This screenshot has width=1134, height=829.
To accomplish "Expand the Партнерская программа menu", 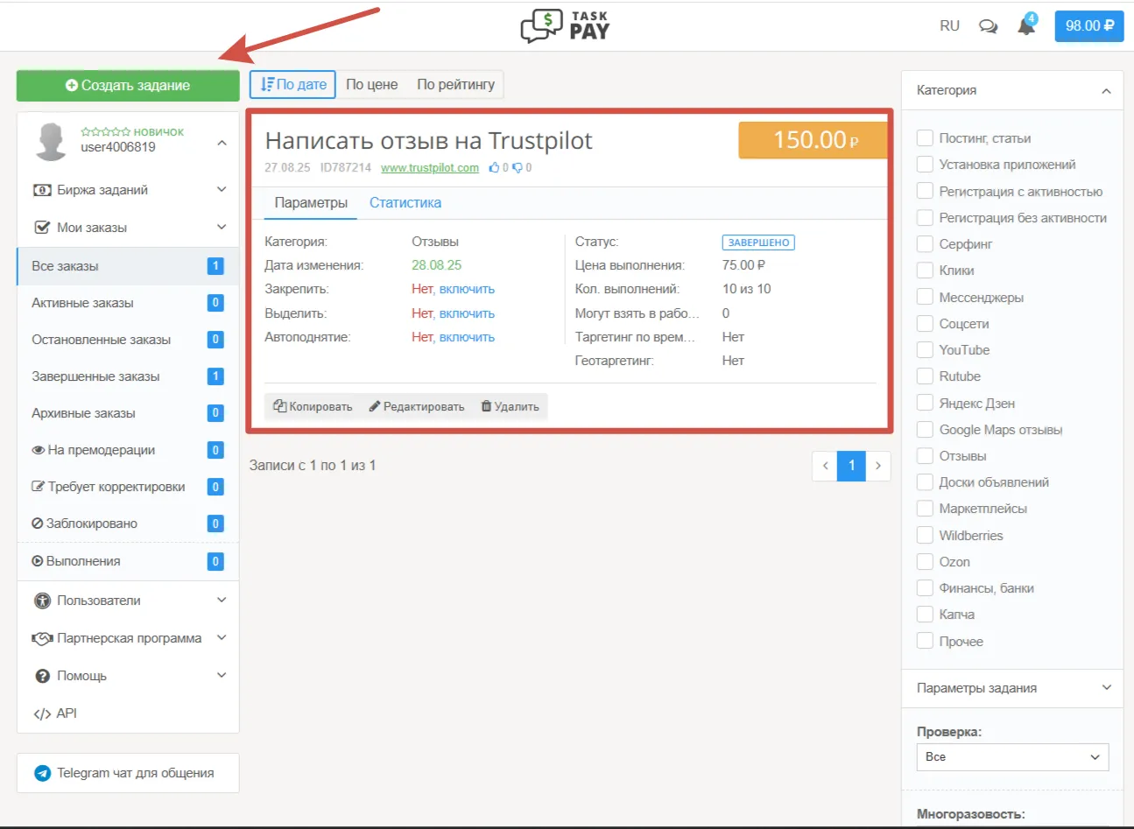I will 222,638.
